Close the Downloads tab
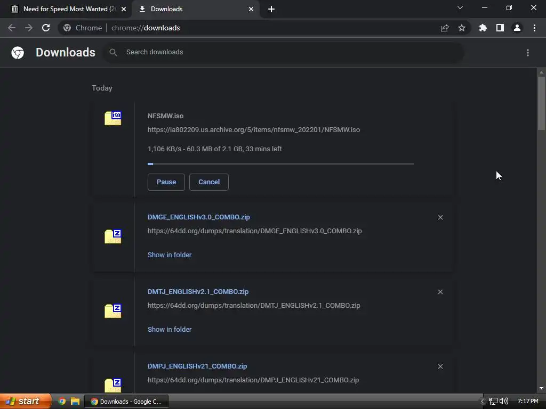This screenshot has height=409, width=546. [x=251, y=9]
